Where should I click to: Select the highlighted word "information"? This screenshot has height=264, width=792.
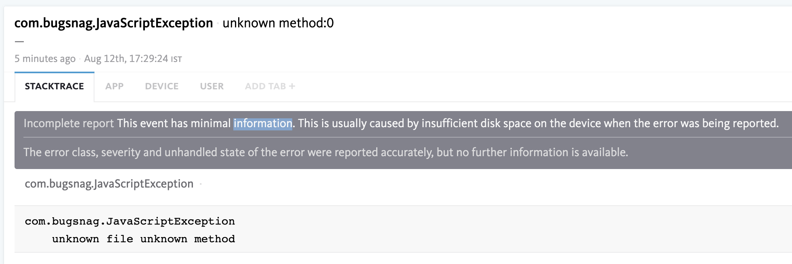click(262, 124)
